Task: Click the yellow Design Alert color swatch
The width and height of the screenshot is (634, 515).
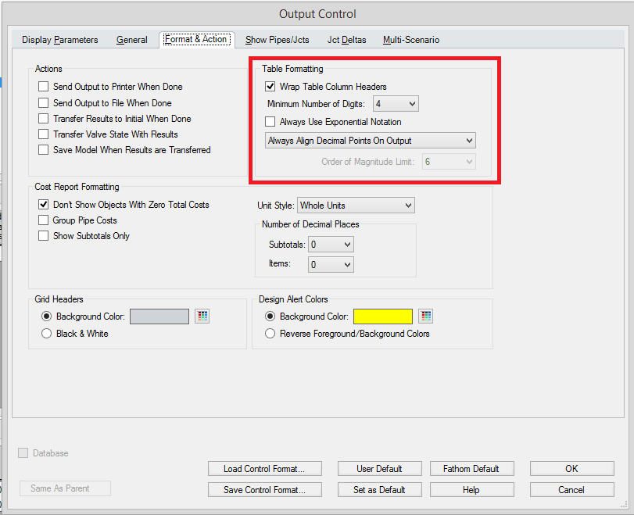Action: (383, 317)
